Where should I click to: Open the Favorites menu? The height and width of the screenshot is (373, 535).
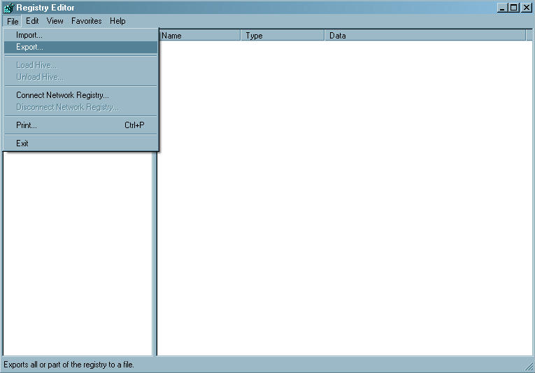[86, 21]
